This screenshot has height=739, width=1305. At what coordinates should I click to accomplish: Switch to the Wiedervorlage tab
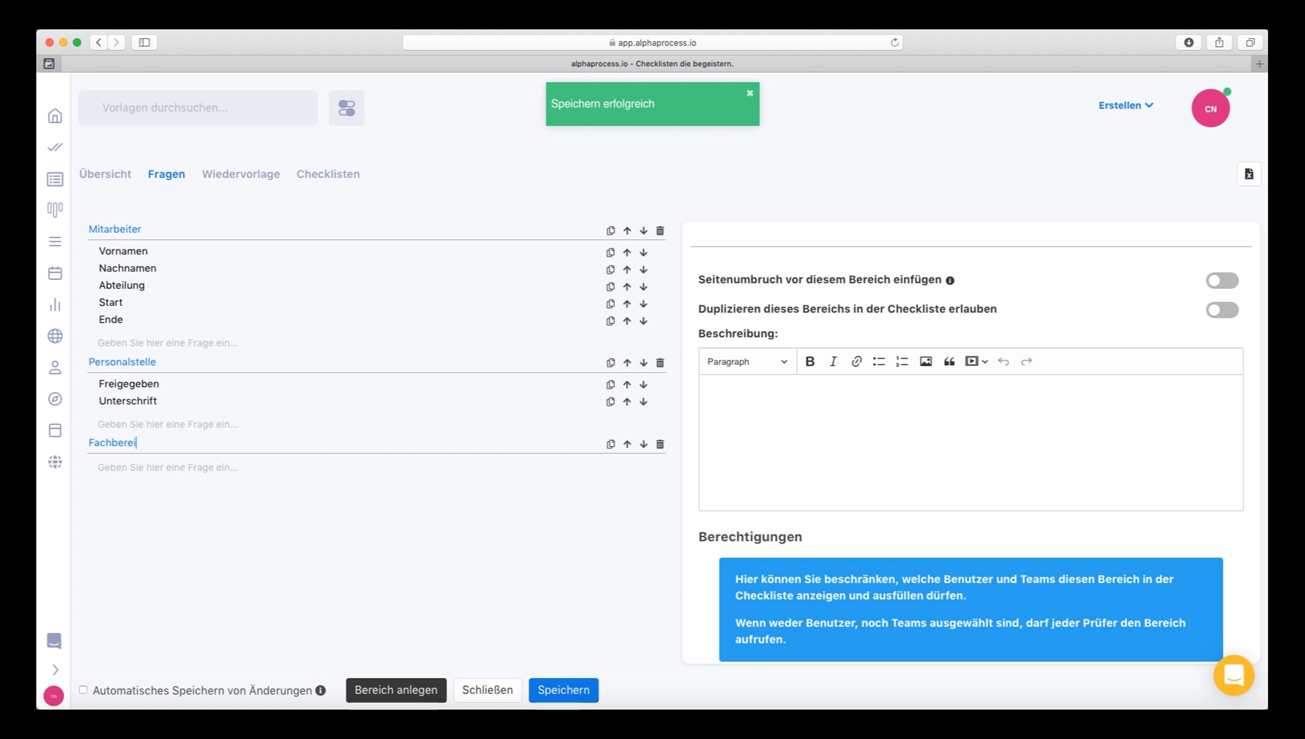tap(240, 174)
